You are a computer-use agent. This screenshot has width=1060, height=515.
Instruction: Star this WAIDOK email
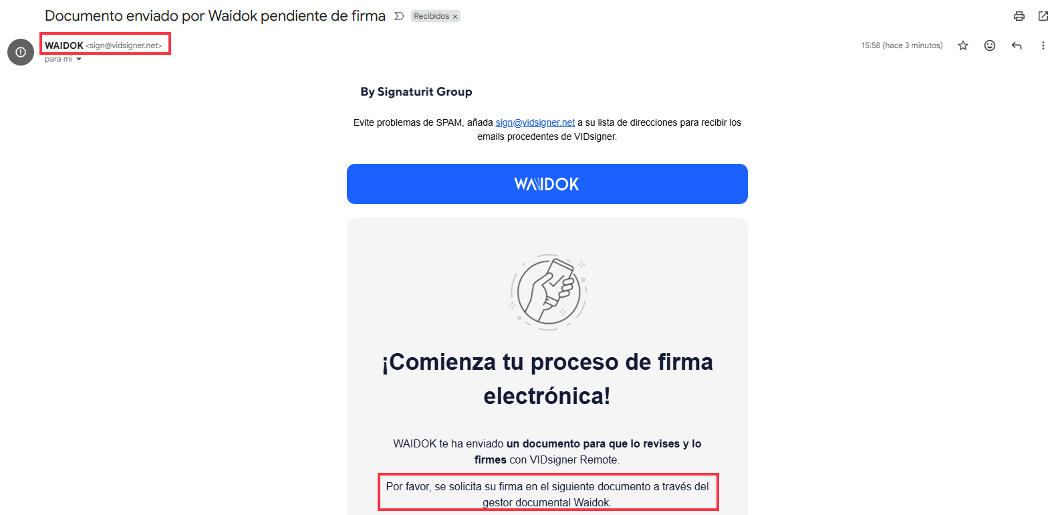tap(963, 45)
